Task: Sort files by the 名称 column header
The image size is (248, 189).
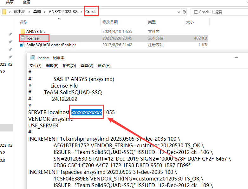Action: [23, 22]
